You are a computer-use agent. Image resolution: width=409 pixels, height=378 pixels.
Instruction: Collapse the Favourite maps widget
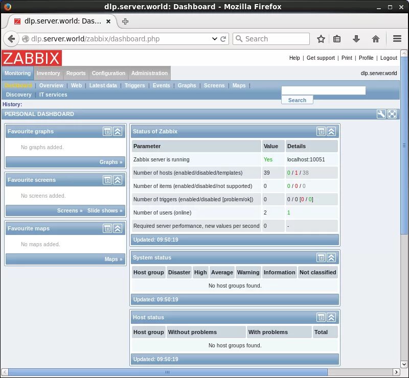pyautogui.click(x=118, y=228)
